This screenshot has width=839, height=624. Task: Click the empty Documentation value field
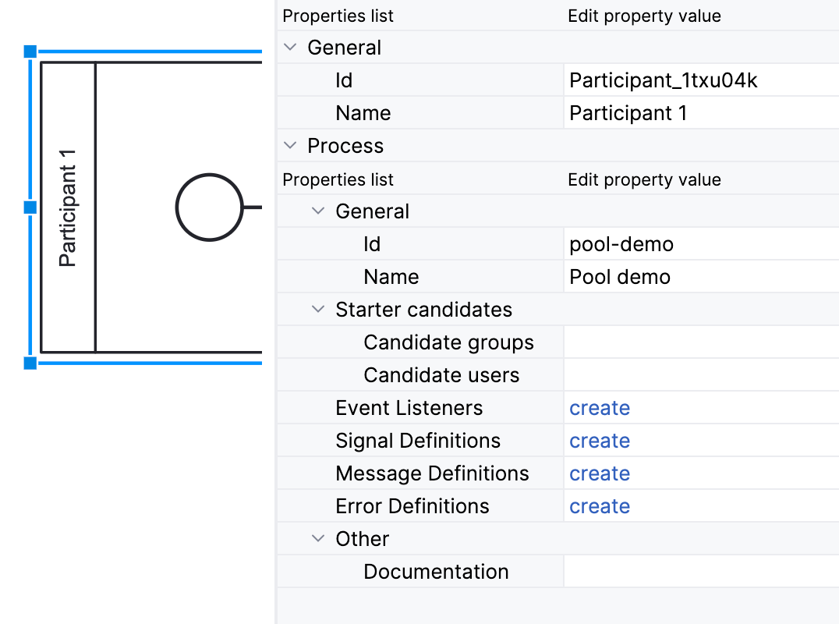click(700, 572)
